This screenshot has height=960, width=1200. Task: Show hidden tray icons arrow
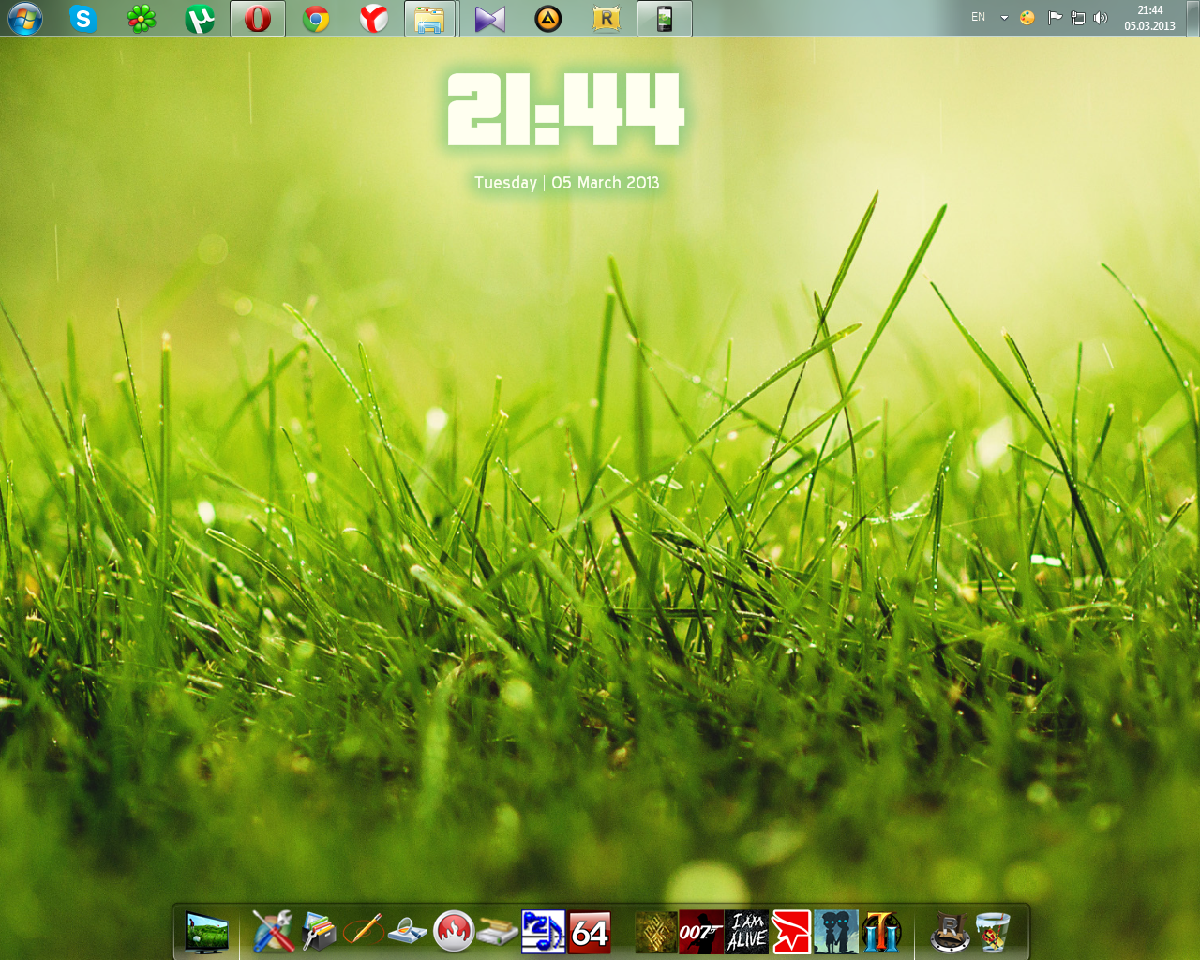(1004, 18)
